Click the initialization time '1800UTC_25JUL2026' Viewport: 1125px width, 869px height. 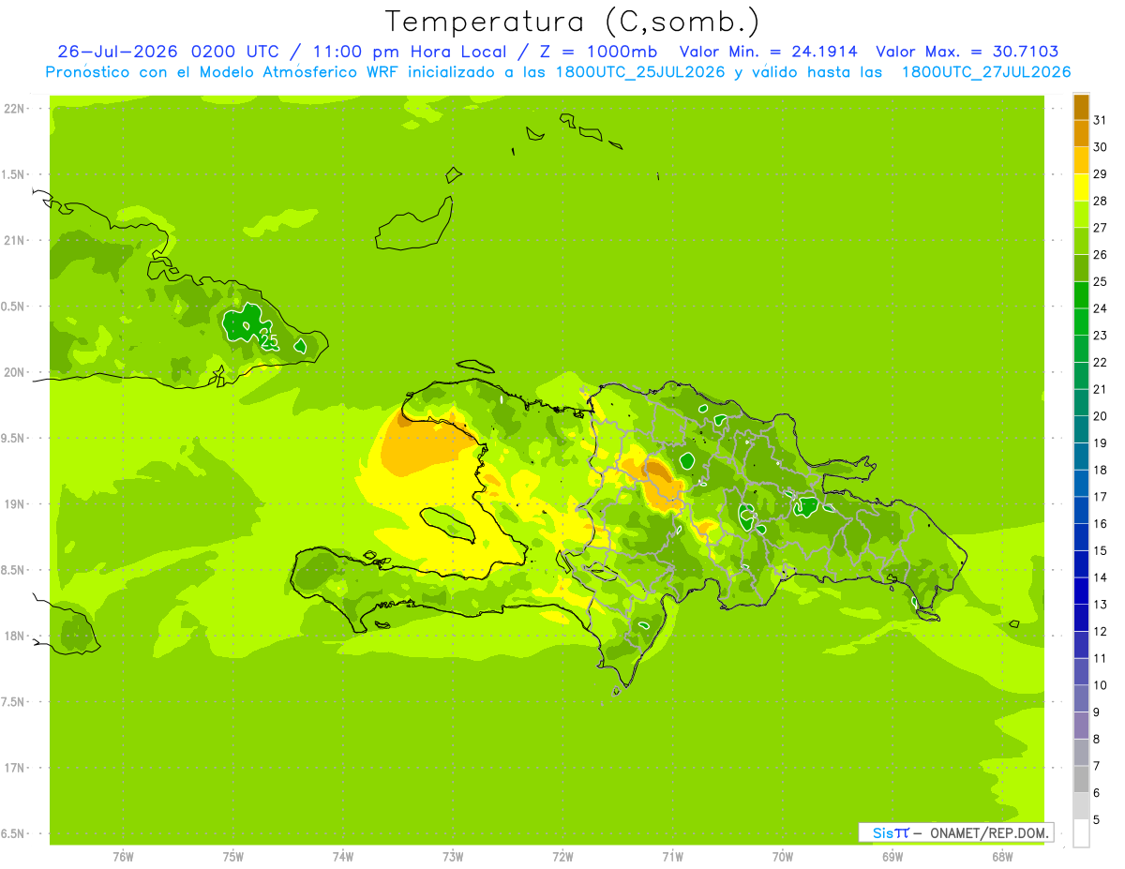[641, 72]
